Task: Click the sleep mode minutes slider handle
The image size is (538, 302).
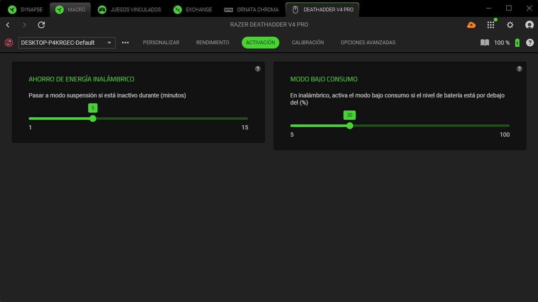Action: [93, 119]
